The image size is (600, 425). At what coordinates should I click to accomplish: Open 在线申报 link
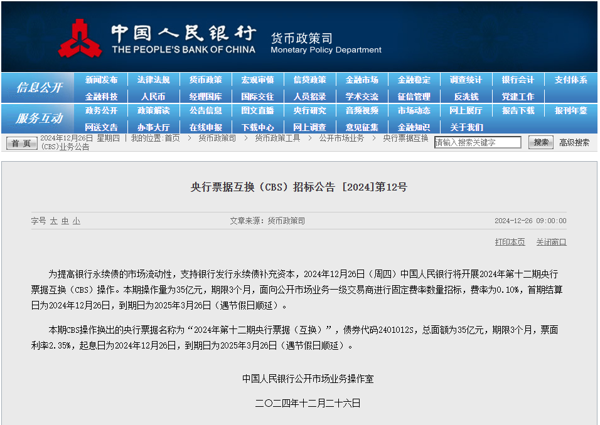[x=206, y=127]
